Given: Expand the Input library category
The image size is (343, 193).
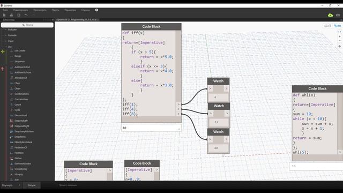Looking at the screenshot, I should [11, 41].
